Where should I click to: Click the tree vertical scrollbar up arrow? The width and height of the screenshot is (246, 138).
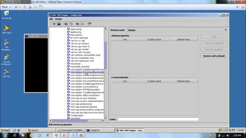[x=105, y=29]
